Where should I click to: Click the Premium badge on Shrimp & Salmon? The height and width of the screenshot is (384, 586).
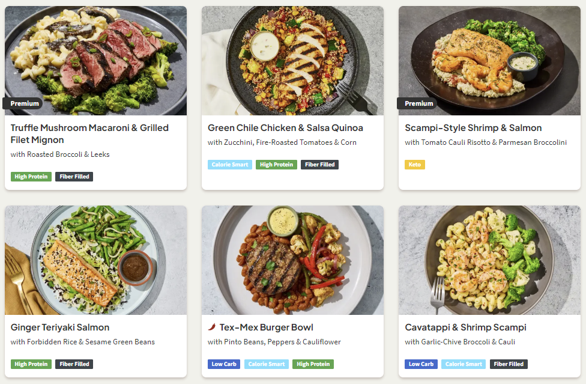pyautogui.click(x=418, y=103)
